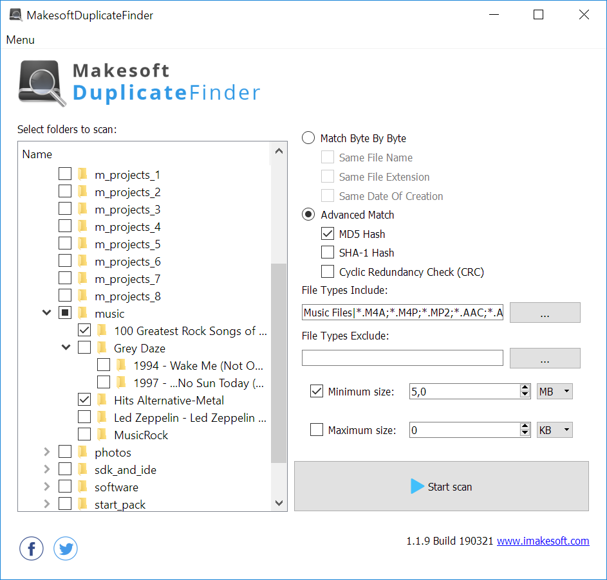
Task: Click the File Types Exclude input field
Action: click(x=402, y=358)
